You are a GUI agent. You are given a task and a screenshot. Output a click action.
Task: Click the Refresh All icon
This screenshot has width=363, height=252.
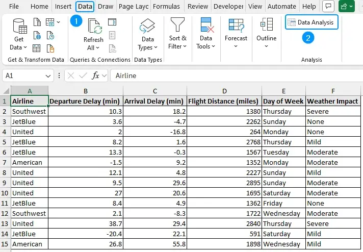(x=95, y=26)
